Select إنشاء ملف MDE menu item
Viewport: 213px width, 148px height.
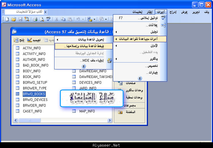pyautogui.click(x=83, y=61)
